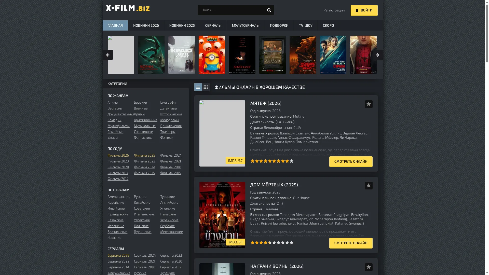Open Фильмы 2025 year filter
Screen dimensions: 489x275
click(x=144, y=155)
